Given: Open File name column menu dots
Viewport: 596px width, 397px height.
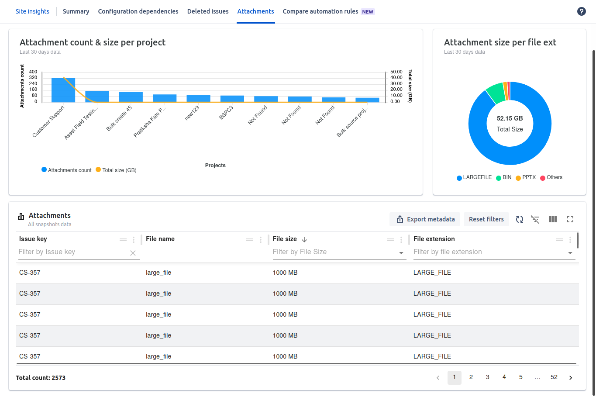Looking at the screenshot, I should click(261, 239).
